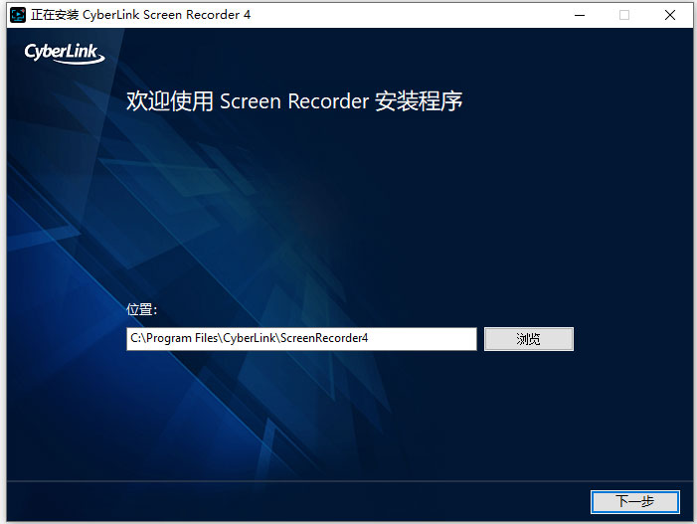Click the 下一步 (Next) button
The width and height of the screenshot is (697, 524).
pyautogui.click(x=634, y=501)
